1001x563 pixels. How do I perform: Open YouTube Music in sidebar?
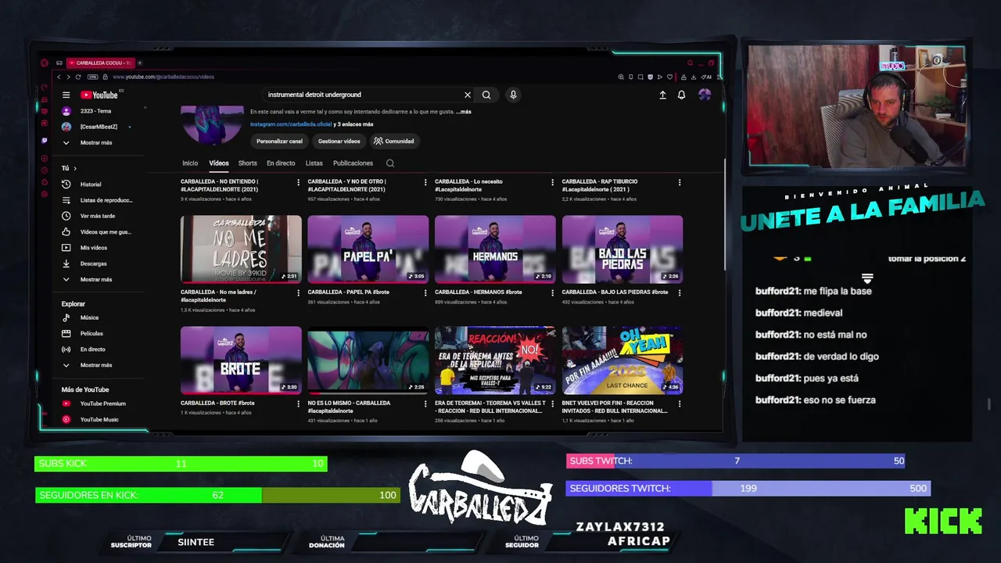91,419
